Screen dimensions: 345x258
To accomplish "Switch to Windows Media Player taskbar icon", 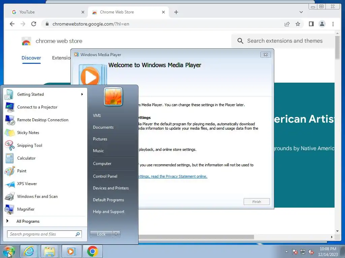I will [x=71, y=251].
